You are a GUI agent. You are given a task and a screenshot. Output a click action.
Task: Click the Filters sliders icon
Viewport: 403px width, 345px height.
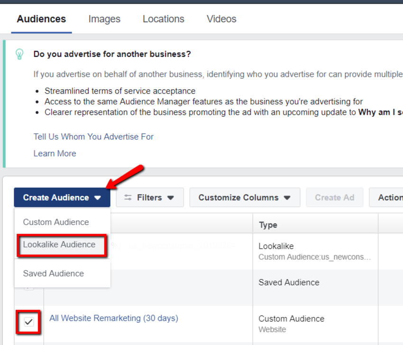click(x=128, y=197)
